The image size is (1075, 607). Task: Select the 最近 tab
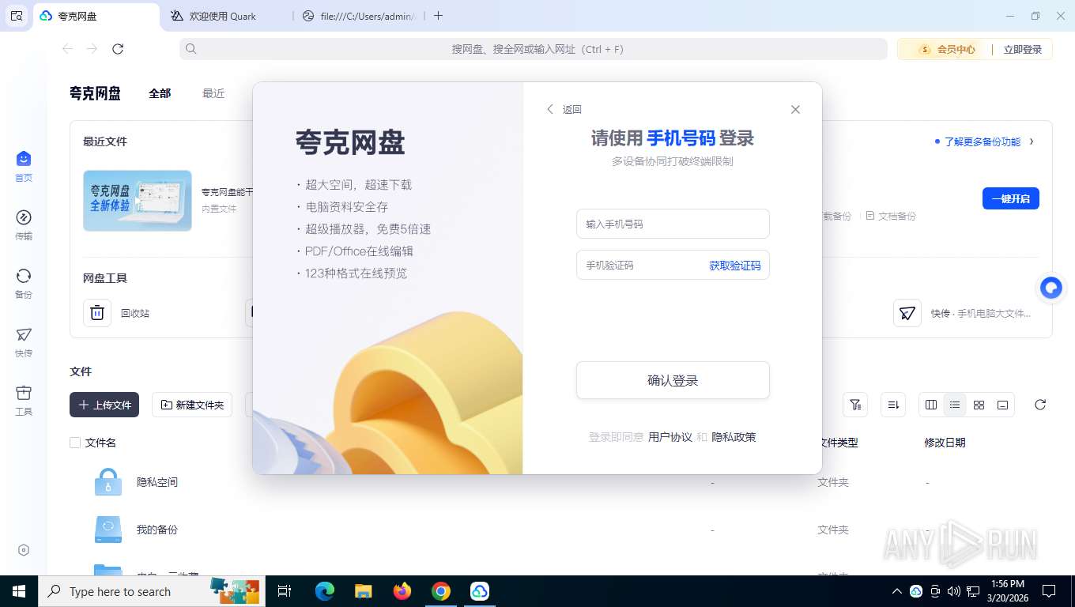click(213, 93)
